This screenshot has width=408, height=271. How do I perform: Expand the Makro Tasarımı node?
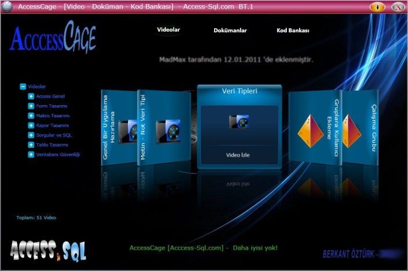[31, 116]
